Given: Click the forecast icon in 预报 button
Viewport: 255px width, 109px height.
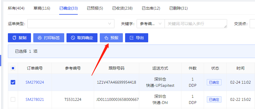Looking at the screenshot, I should pos(106,38).
